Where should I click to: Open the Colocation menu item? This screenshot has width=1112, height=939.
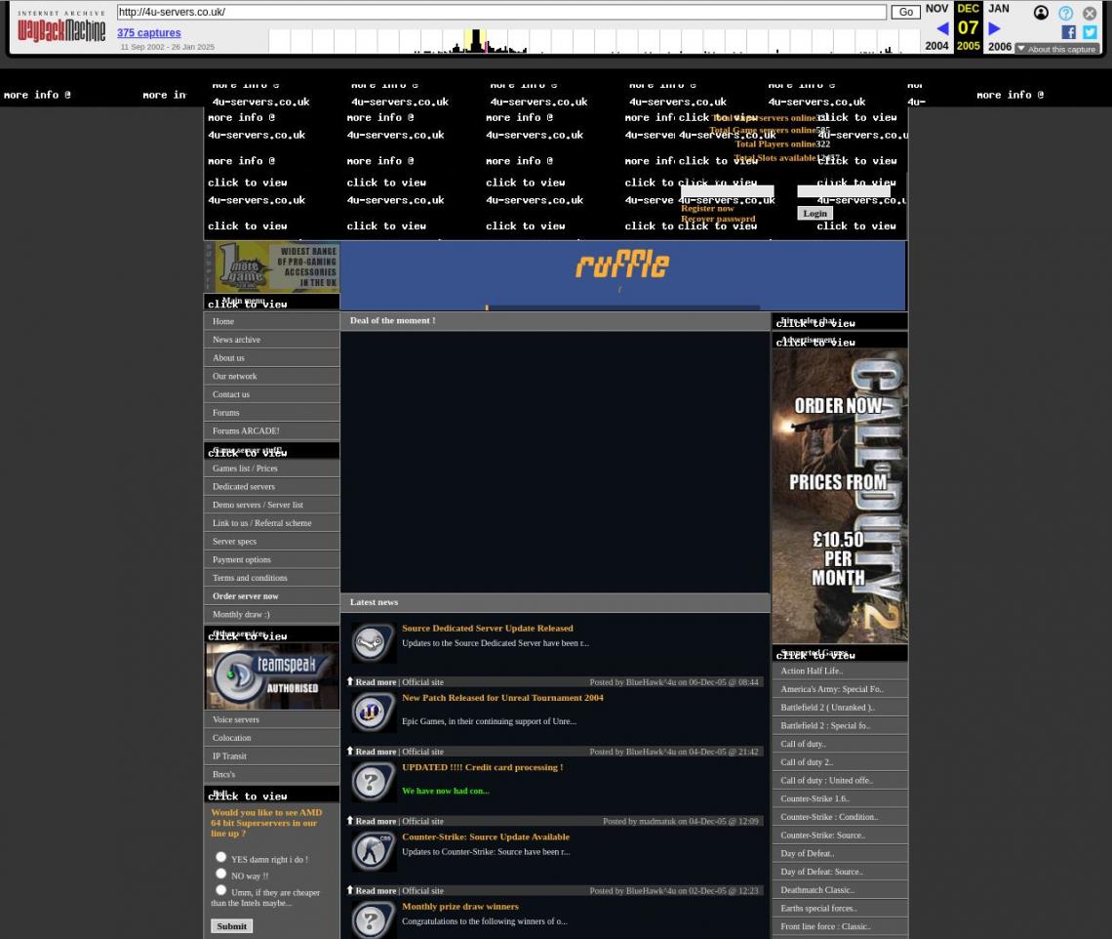click(271, 738)
